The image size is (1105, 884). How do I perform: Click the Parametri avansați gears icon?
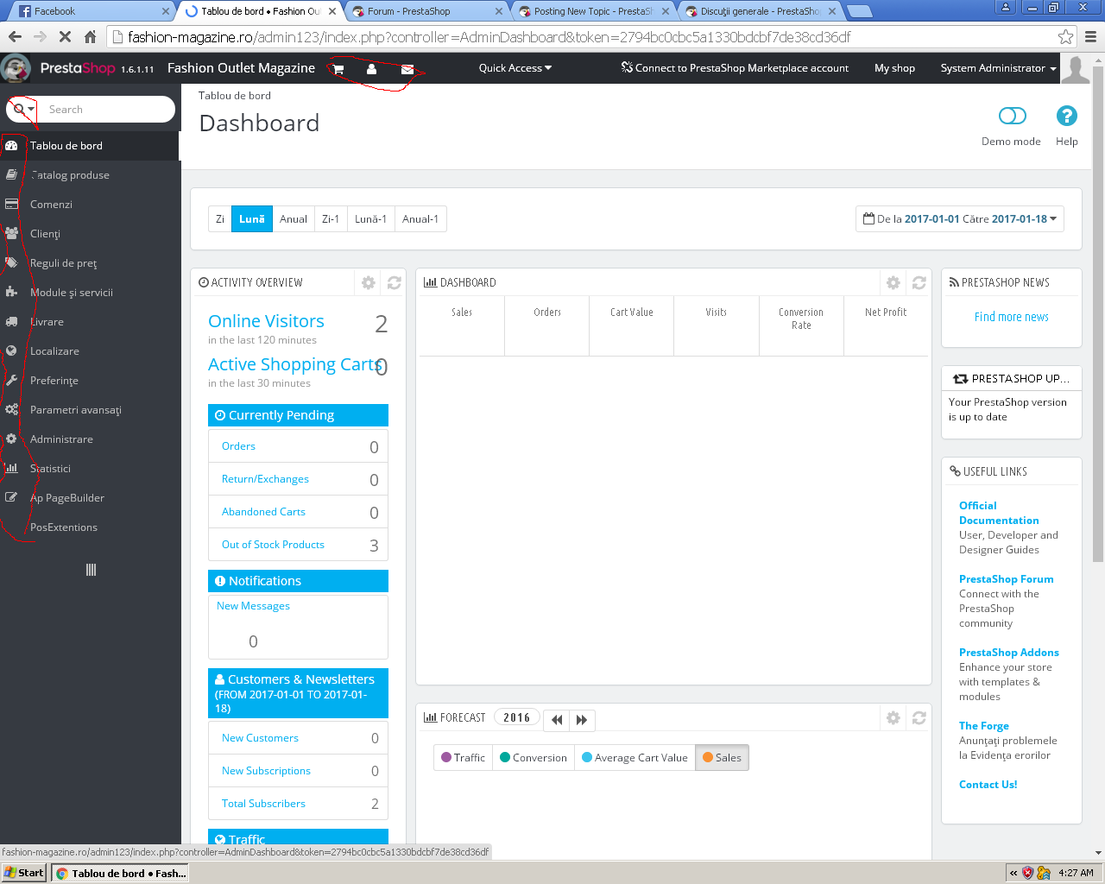coord(11,409)
